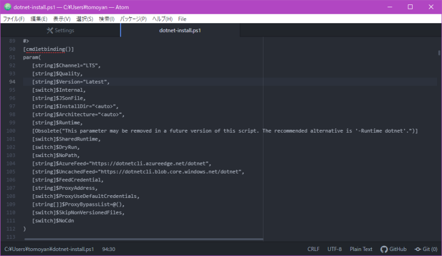Click the [string]$ProxyAddress line
This screenshot has width=442, height=256.
pos(65,188)
